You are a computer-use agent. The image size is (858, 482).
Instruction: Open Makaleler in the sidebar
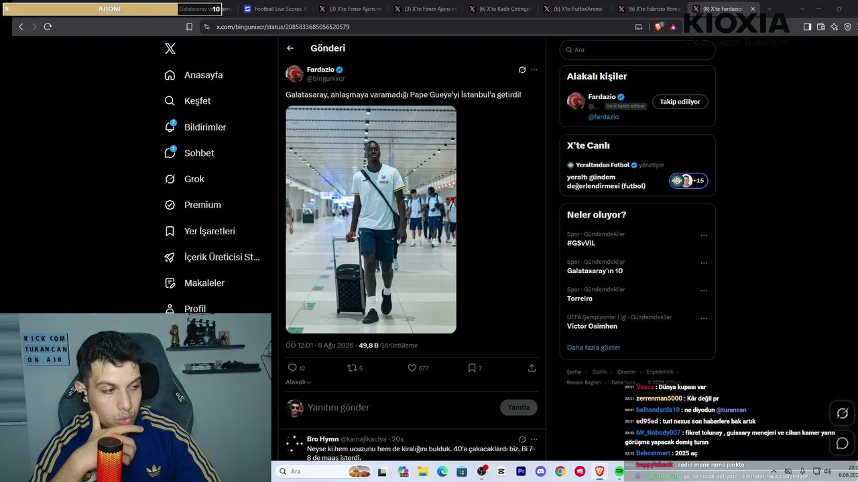tap(194, 283)
